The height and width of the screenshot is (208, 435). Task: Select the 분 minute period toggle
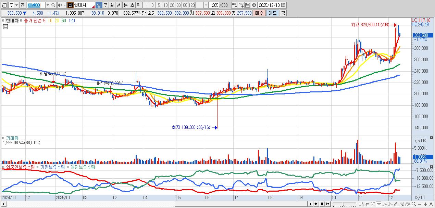[x=125, y=5]
